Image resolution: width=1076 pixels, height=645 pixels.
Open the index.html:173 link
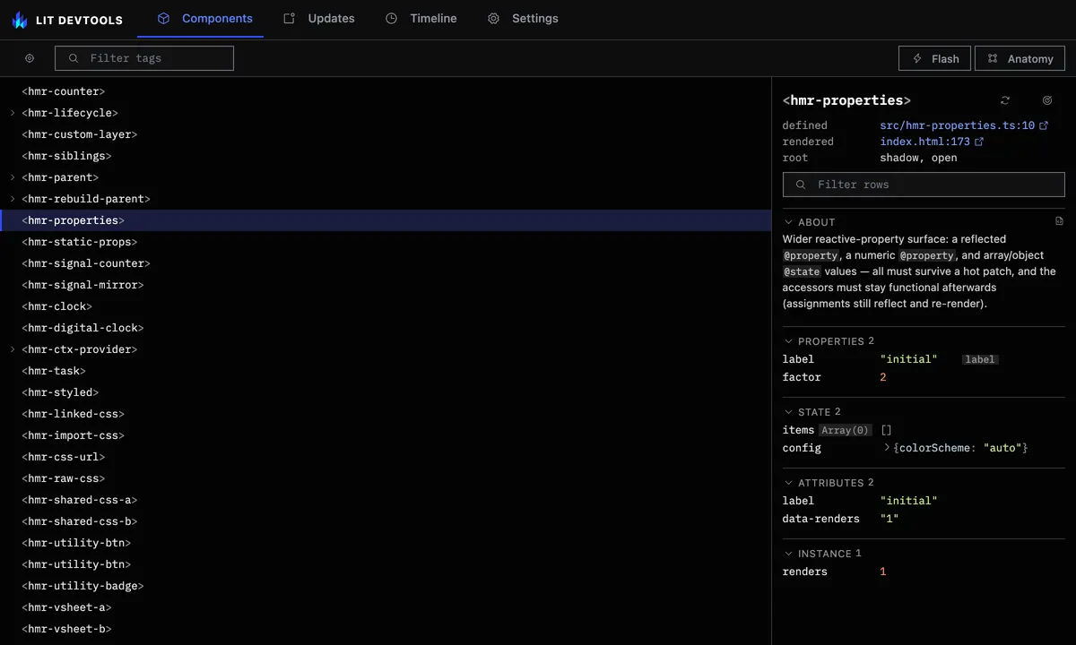coord(925,142)
